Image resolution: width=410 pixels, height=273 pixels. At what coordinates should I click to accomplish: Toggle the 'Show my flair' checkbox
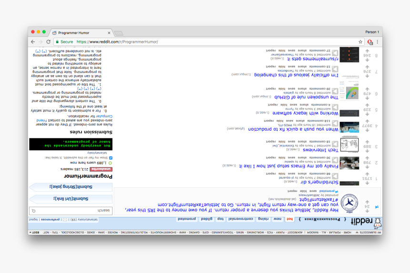click(x=111, y=158)
